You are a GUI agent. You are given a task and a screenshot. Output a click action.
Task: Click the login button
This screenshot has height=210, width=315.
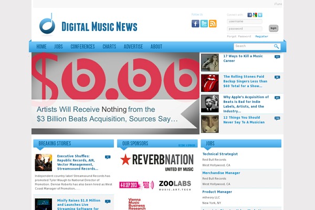pos(274,28)
